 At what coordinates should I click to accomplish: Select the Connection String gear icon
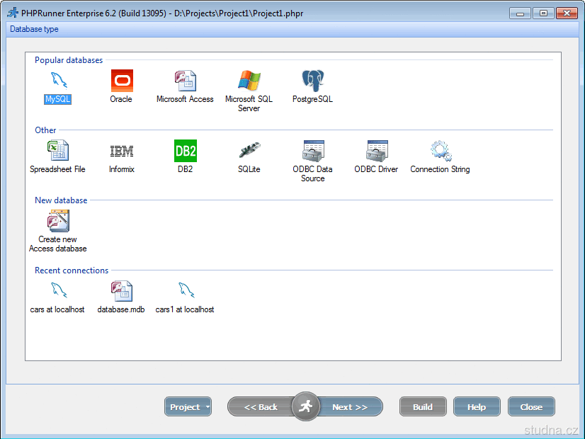click(440, 151)
